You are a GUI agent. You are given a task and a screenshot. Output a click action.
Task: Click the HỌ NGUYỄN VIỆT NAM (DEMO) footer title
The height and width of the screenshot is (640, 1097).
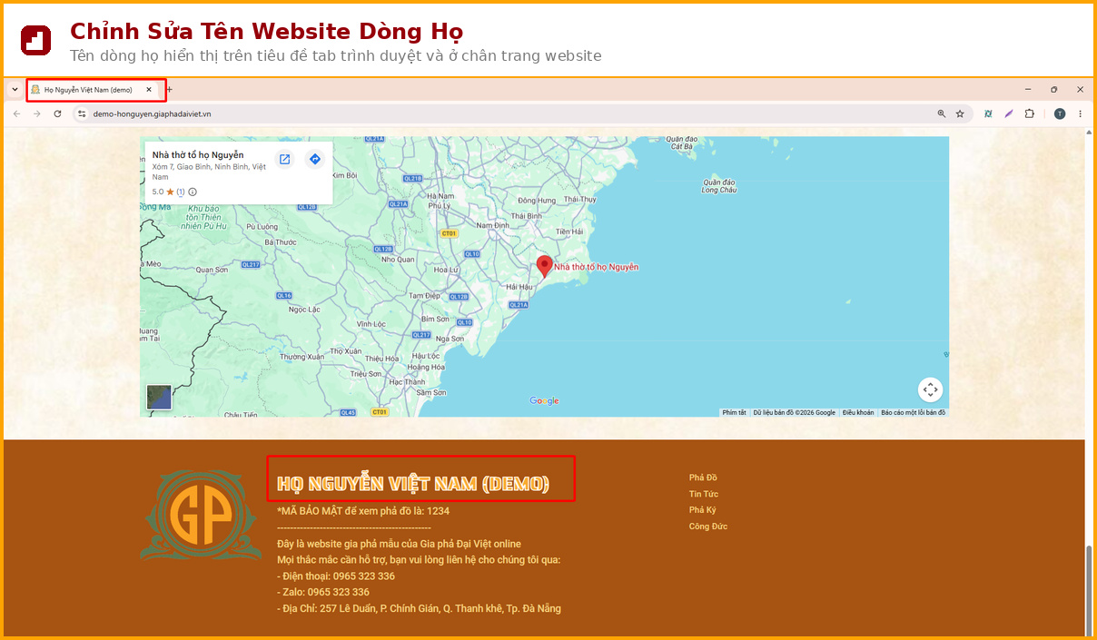413,483
